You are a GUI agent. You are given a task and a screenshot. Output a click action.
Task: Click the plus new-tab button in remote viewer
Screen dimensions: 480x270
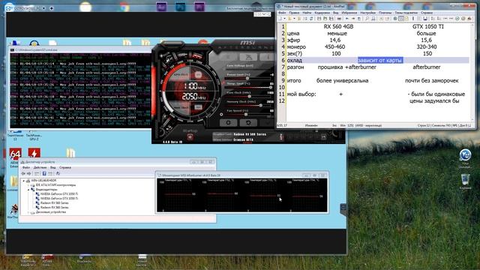click(x=52, y=8)
